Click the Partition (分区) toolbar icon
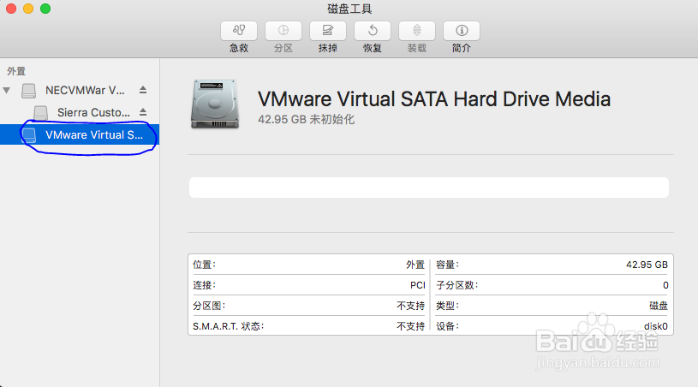 coord(283,31)
